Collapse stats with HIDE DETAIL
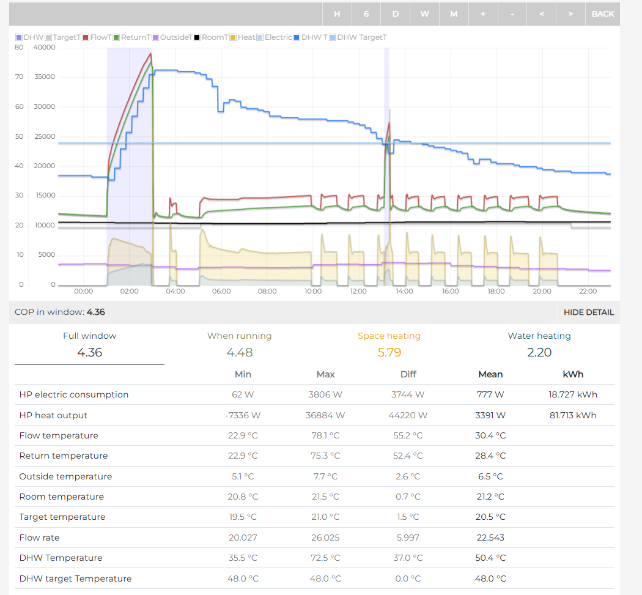This screenshot has height=595, width=642. pyautogui.click(x=588, y=312)
